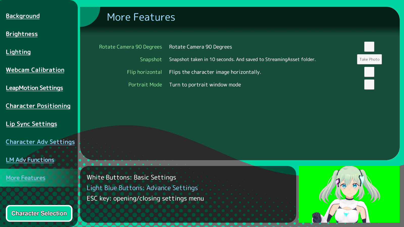Click 'Snapshot taken in 10 seconds' description
This screenshot has width=404, height=227.
click(242, 60)
